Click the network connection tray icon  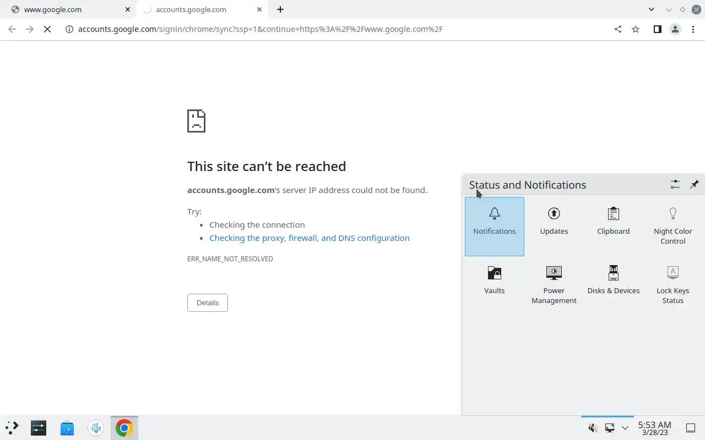[610, 428]
